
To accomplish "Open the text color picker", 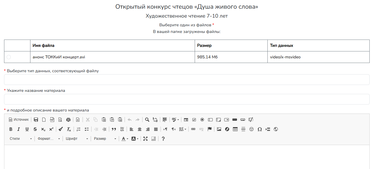I will click(x=125, y=139).
